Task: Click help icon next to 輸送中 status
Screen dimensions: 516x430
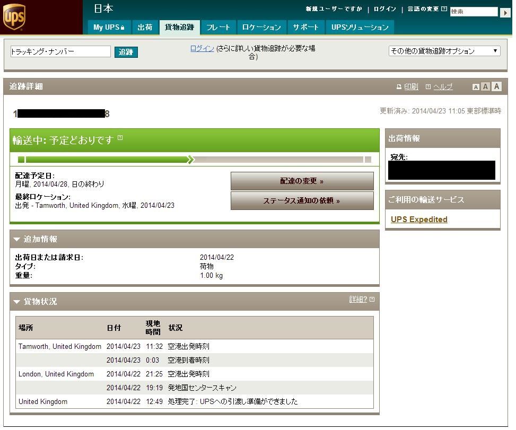Action: [x=120, y=137]
